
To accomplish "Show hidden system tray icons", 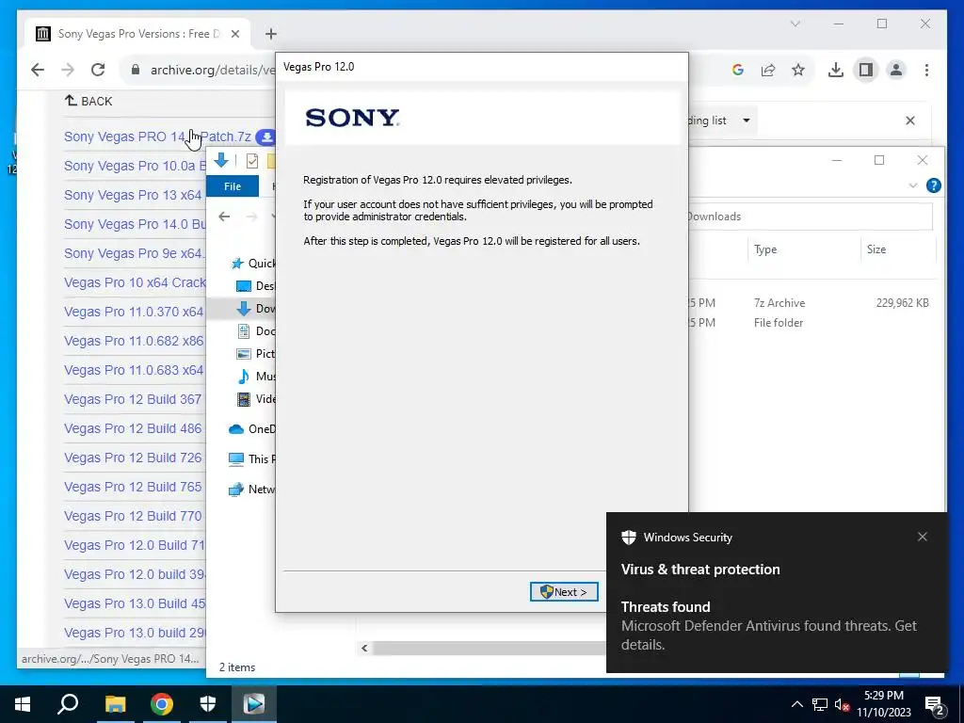I will tap(796, 704).
